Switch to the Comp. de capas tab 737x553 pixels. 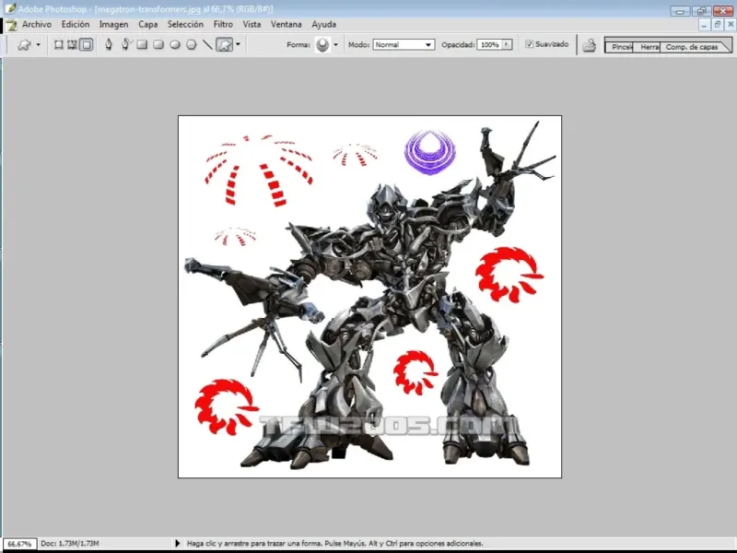click(691, 46)
